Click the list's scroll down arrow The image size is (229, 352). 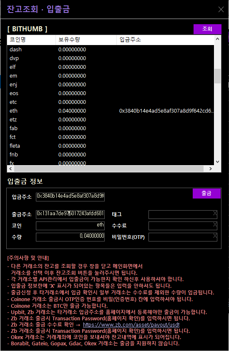tap(217, 162)
